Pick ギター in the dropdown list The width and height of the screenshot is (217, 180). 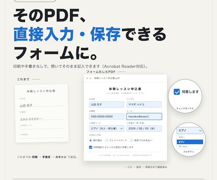pyautogui.click(x=190, y=137)
